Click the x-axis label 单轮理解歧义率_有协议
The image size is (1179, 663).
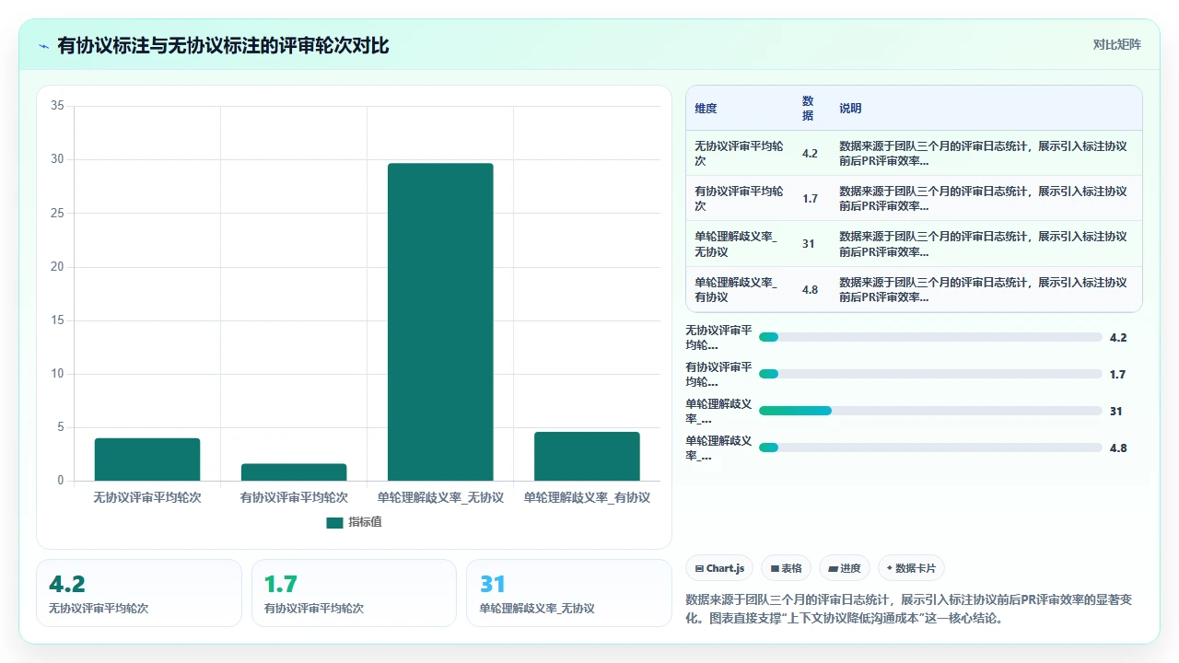pyautogui.click(x=587, y=498)
